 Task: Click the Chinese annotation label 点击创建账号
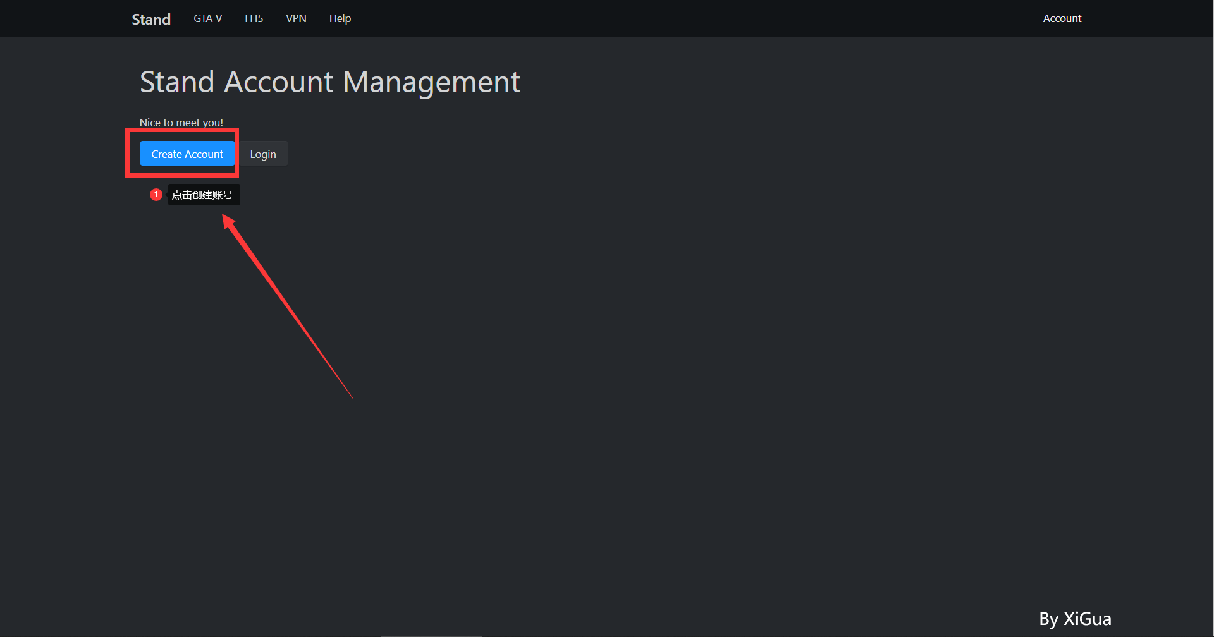click(202, 195)
